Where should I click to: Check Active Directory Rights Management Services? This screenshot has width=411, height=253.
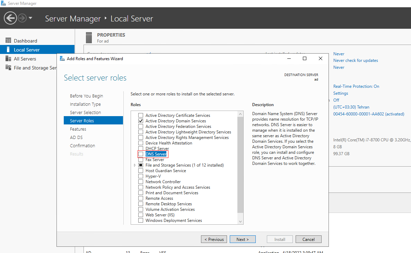pos(141,138)
